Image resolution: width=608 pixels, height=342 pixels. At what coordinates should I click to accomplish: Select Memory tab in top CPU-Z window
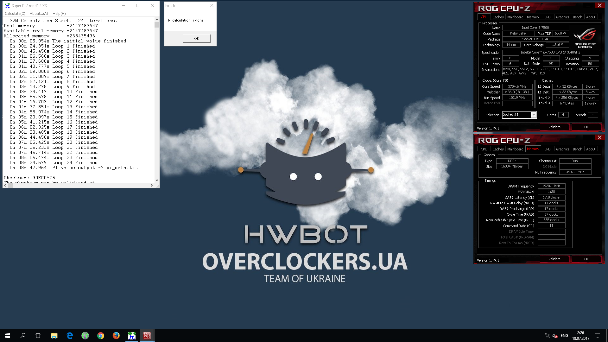pyautogui.click(x=533, y=17)
